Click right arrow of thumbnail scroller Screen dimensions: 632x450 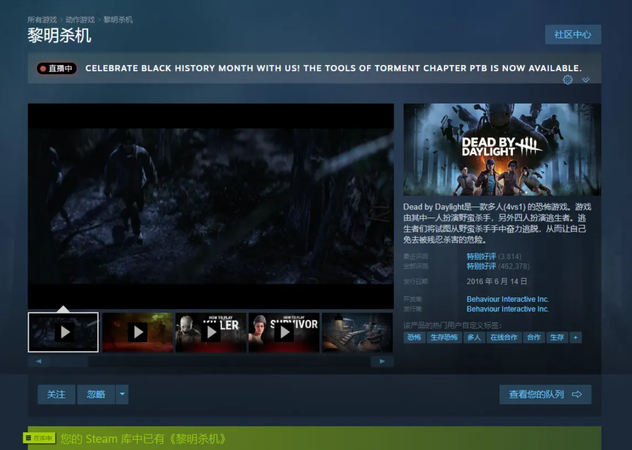coord(382,361)
